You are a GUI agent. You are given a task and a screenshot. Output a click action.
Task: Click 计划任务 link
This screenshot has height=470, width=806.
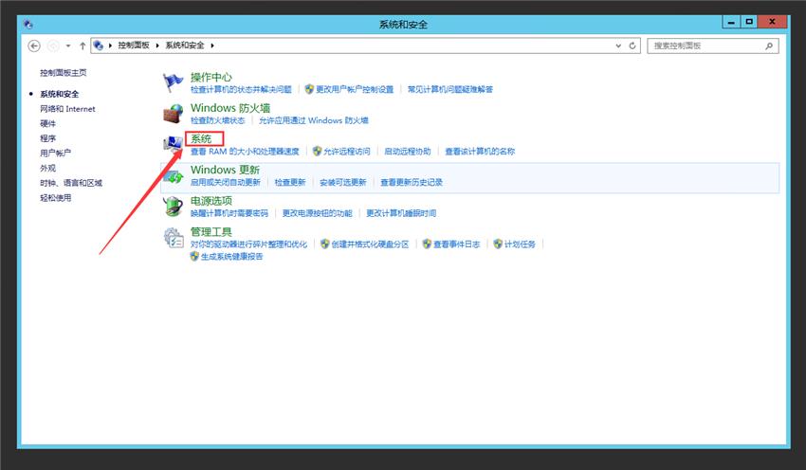520,244
